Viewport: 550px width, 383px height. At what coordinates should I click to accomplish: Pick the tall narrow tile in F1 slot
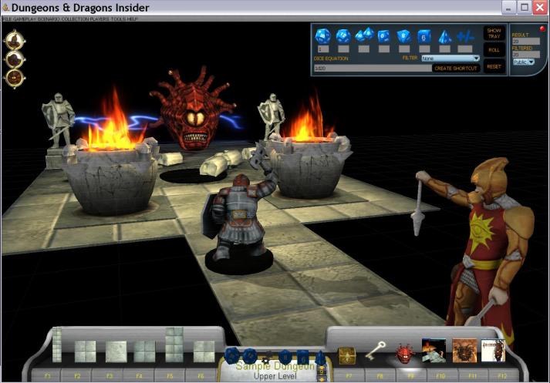pyautogui.click(x=56, y=344)
